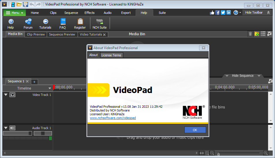
Task: Open the FAQ icon
Action: [63, 24]
